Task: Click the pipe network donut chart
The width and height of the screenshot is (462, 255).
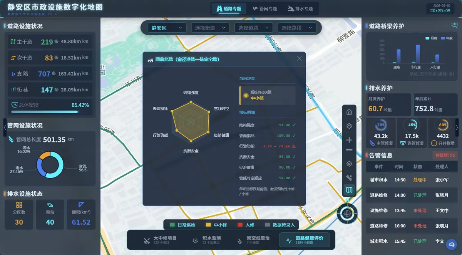Action: point(50,164)
